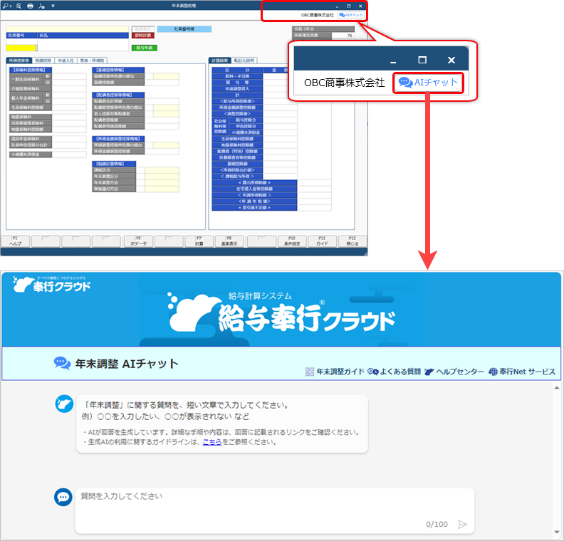The width and height of the screenshot is (564, 541).
Task: Click the chat bubbles icon beside 年末調整 AIチャット
Action: point(62,364)
